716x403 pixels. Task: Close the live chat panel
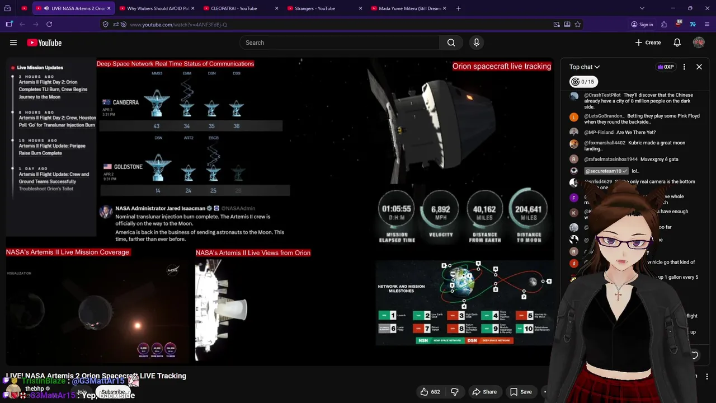pyautogui.click(x=699, y=67)
